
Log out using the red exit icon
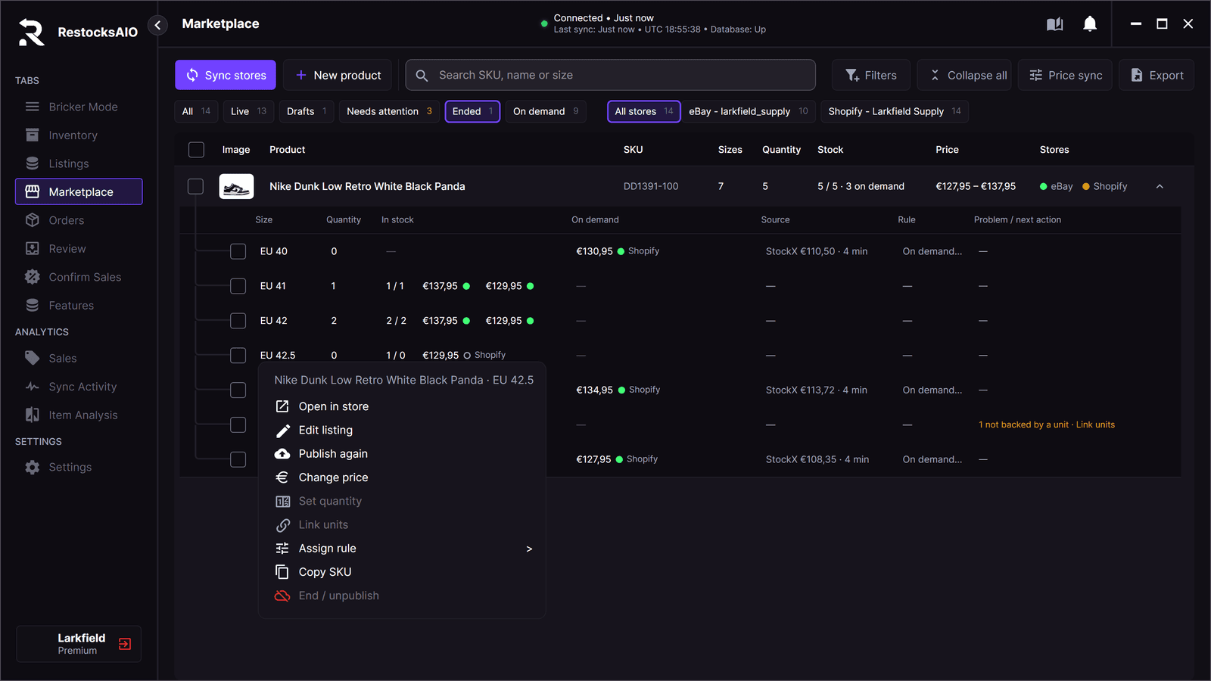coord(125,644)
